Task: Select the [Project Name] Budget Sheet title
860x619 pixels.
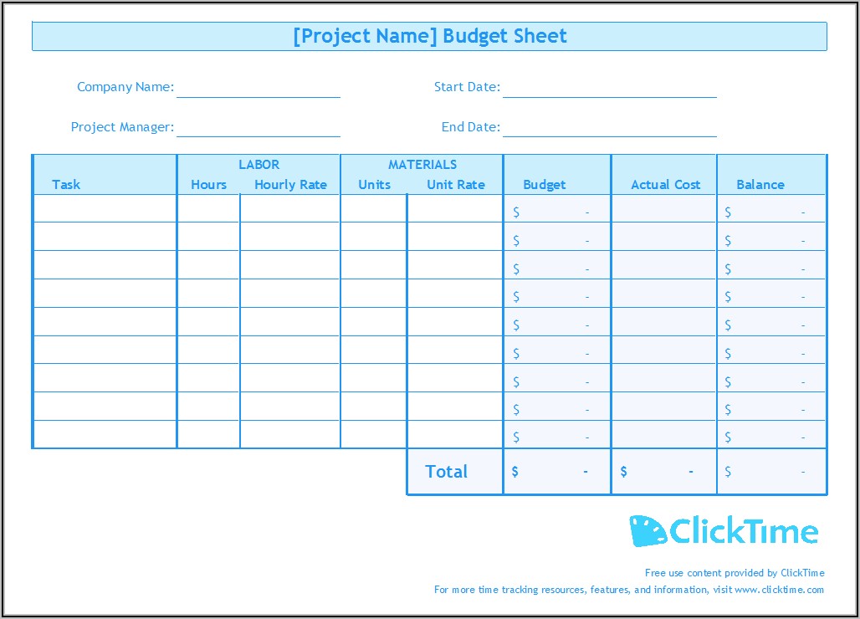Action: point(429,36)
